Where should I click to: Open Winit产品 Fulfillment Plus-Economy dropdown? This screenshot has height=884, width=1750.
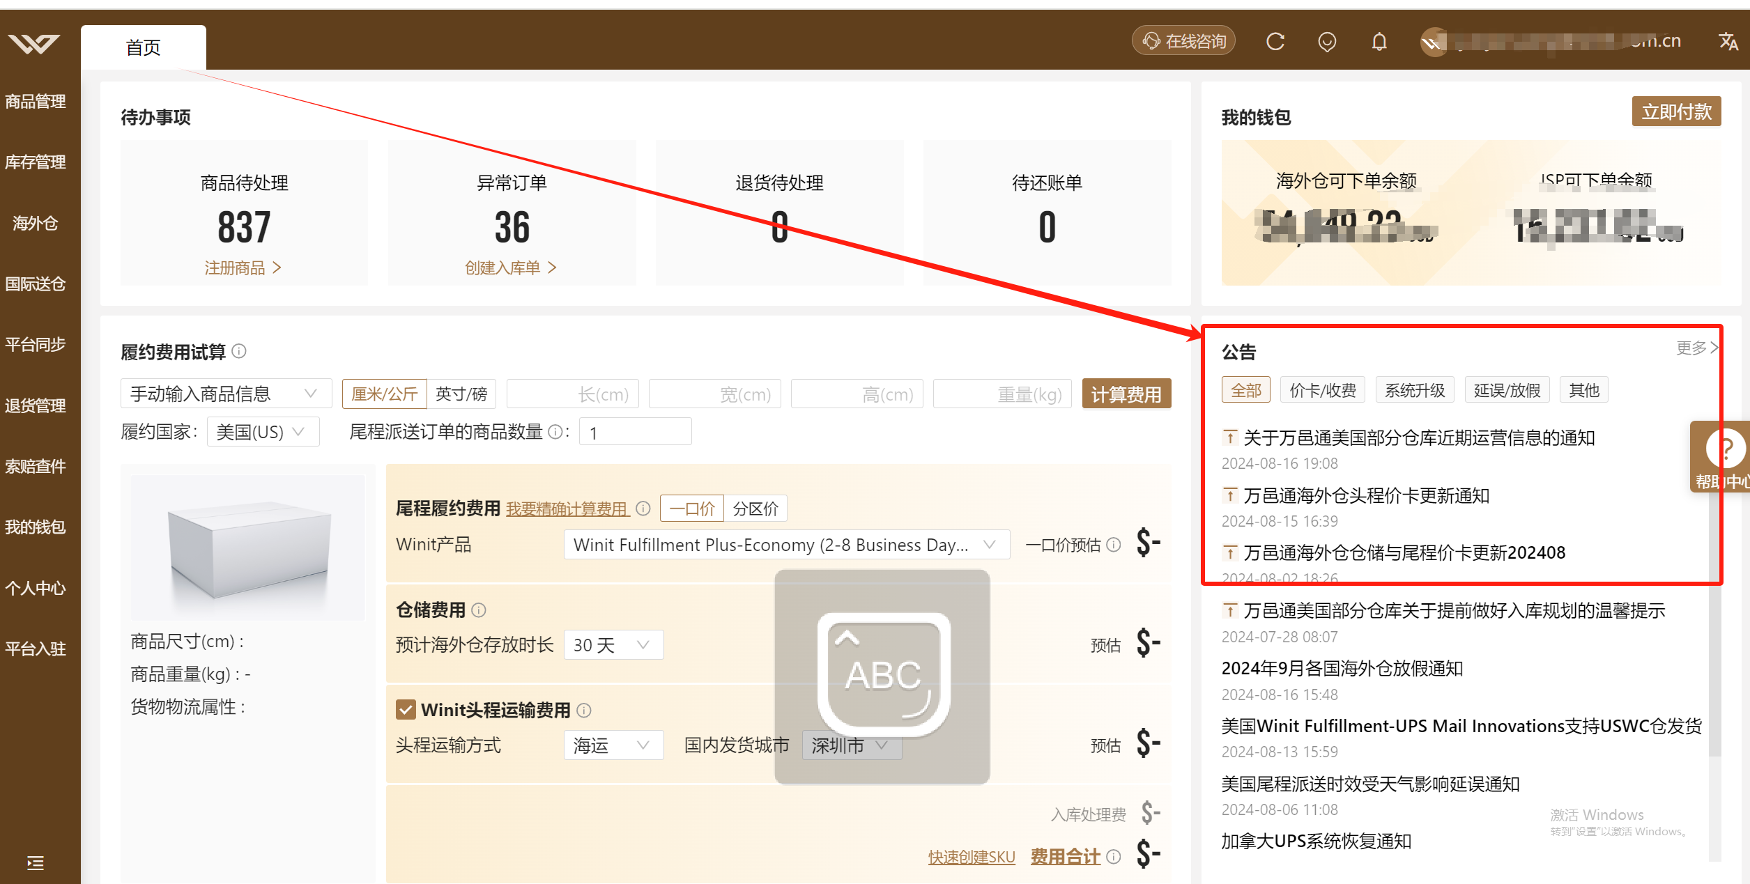pos(786,545)
